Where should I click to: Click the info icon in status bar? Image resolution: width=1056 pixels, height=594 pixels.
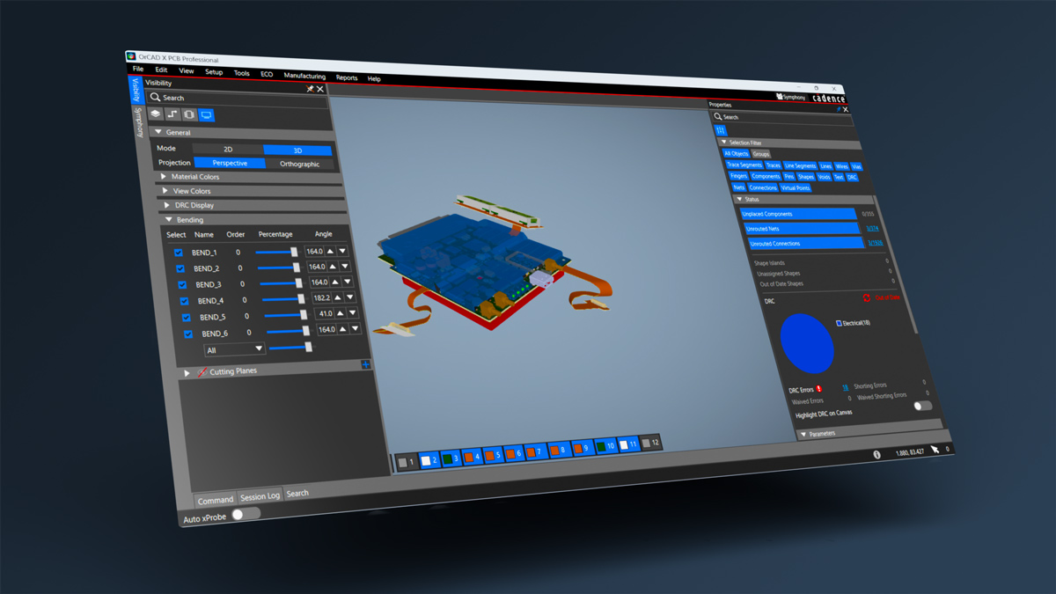[876, 455]
